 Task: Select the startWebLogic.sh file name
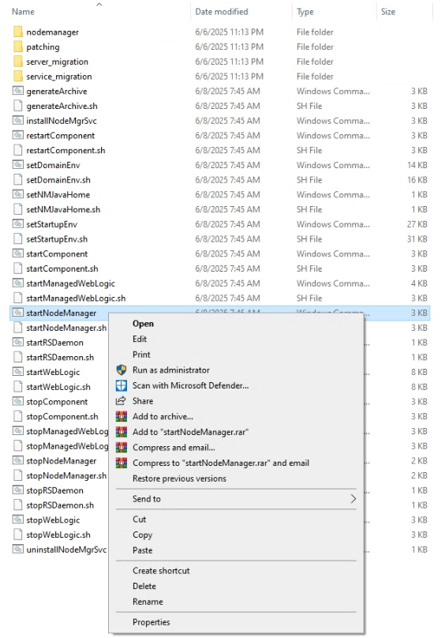point(58,387)
